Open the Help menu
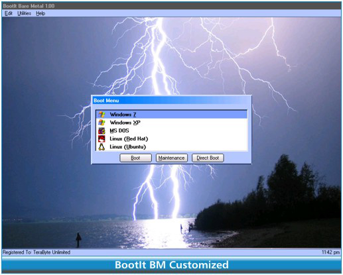343x275 pixels. 40,13
